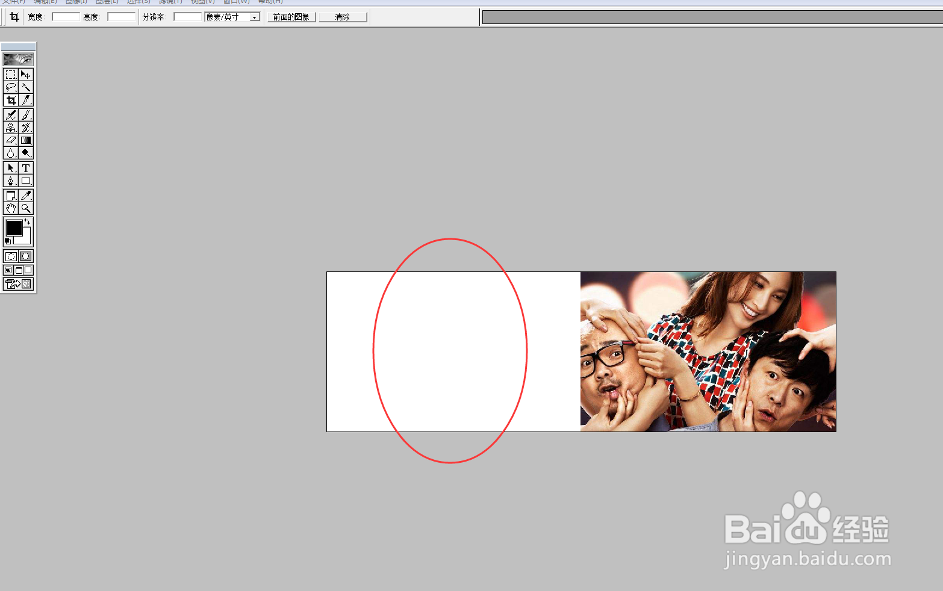Set Full Screen mode with menu bar
The image size is (943, 591).
tap(19, 270)
